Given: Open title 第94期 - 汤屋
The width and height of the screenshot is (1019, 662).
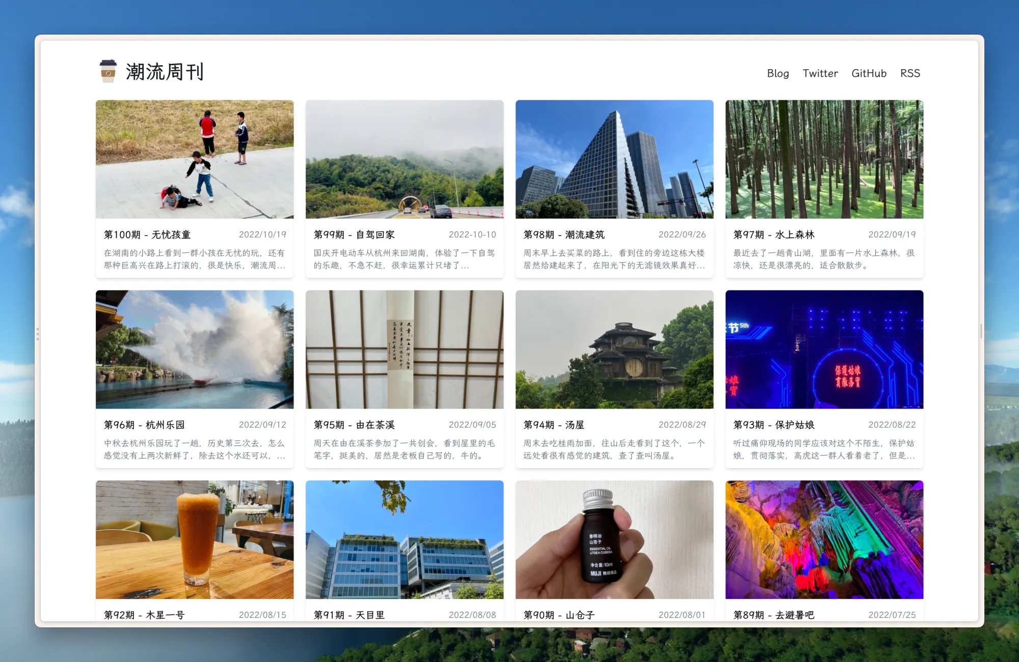Looking at the screenshot, I should click(554, 425).
